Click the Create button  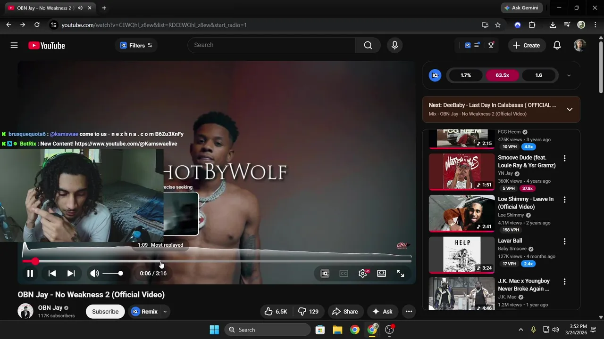(527, 45)
